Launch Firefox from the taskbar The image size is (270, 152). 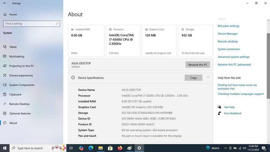pos(120,148)
